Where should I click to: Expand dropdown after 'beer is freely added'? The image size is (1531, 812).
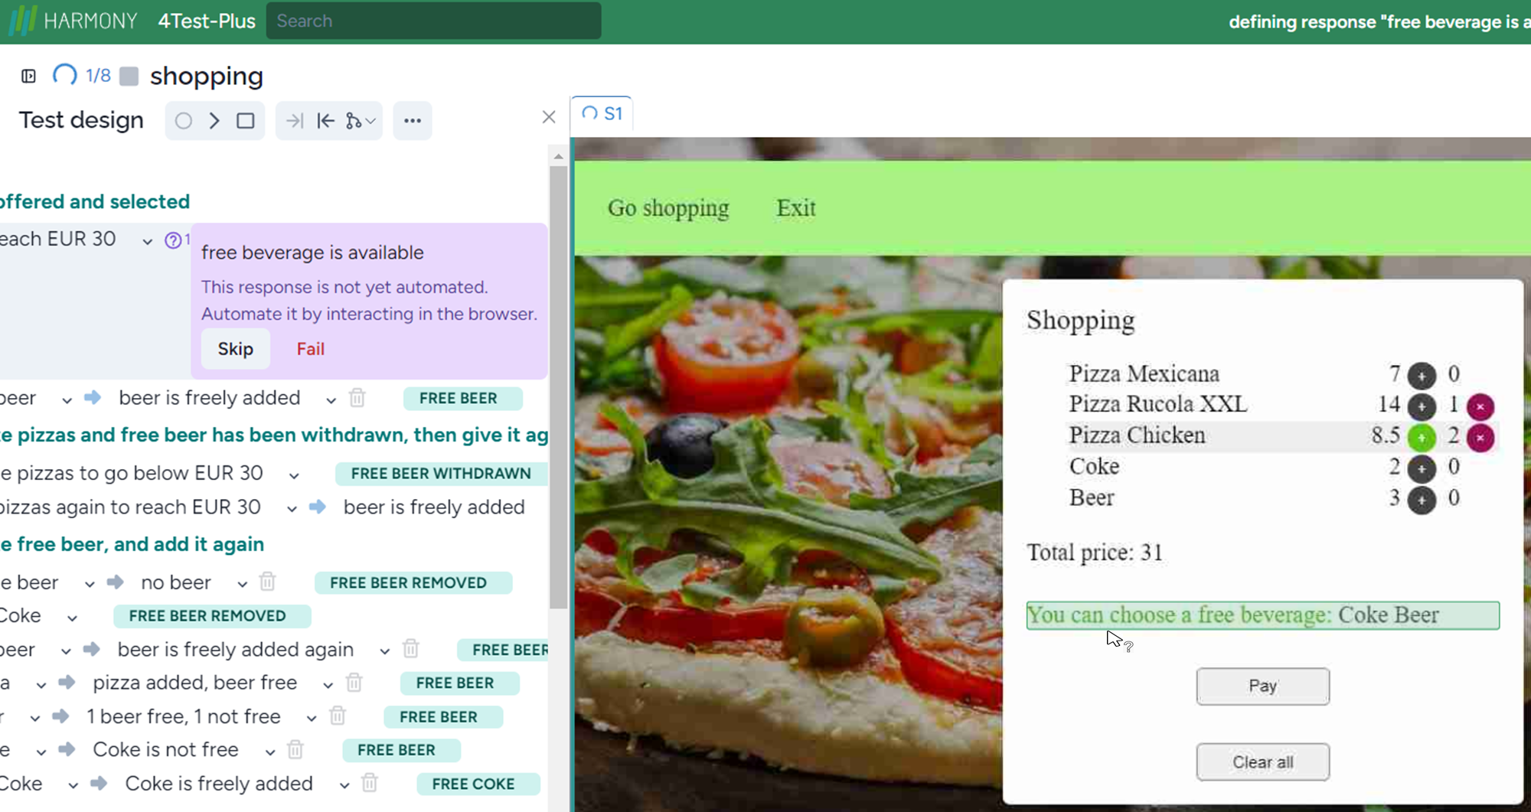coord(331,400)
